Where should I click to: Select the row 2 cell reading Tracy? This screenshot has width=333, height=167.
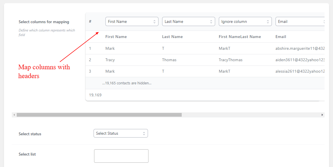point(110,60)
